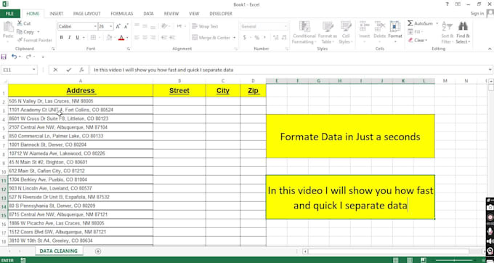Click the Save icon in quick access toolbar
The image size is (494, 263).
(4, 57)
